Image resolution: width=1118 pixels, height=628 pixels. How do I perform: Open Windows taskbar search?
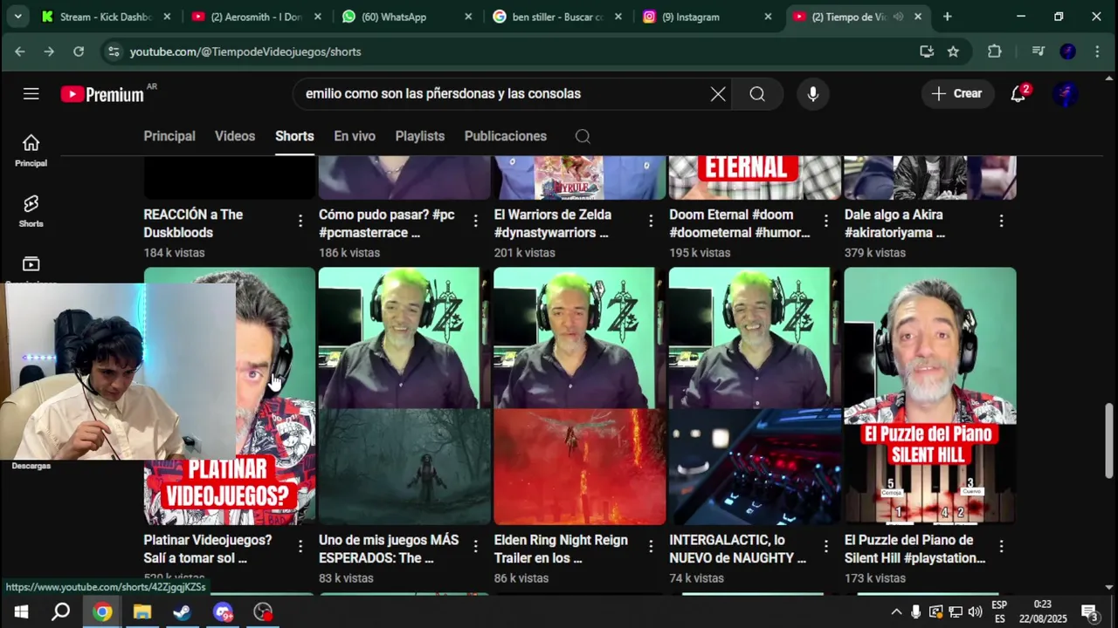pyautogui.click(x=60, y=611)
